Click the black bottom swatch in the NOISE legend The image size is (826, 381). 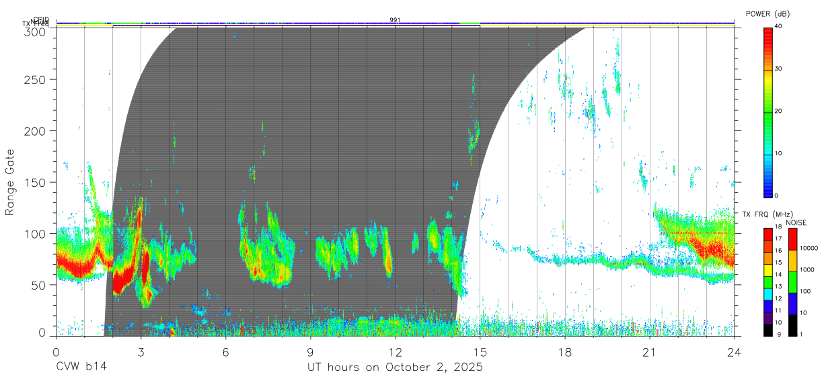click(x=792, y=324)
